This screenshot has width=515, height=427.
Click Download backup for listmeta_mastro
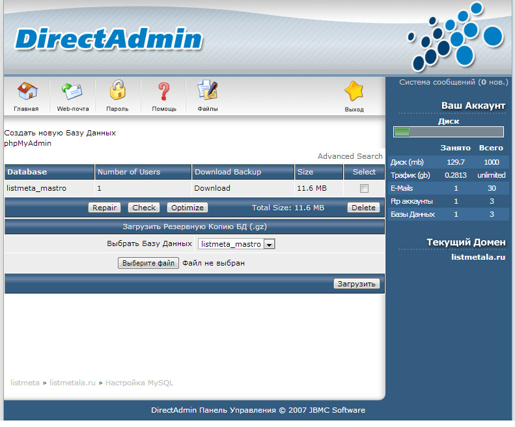212,188
